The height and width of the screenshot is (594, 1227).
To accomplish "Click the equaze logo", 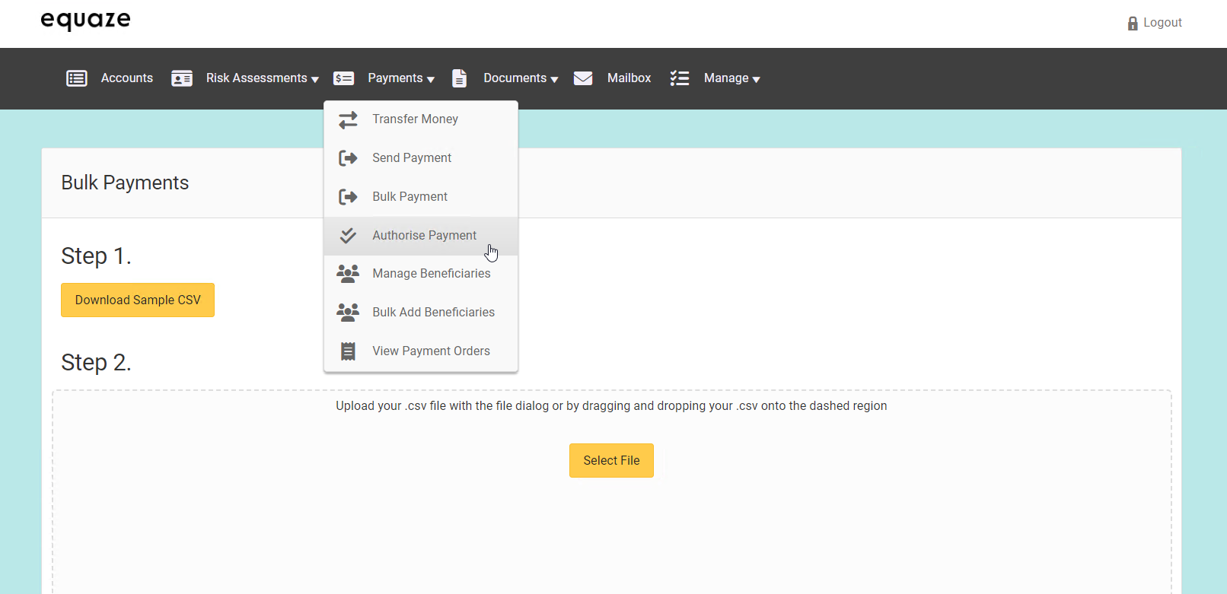I will point(85,21).
